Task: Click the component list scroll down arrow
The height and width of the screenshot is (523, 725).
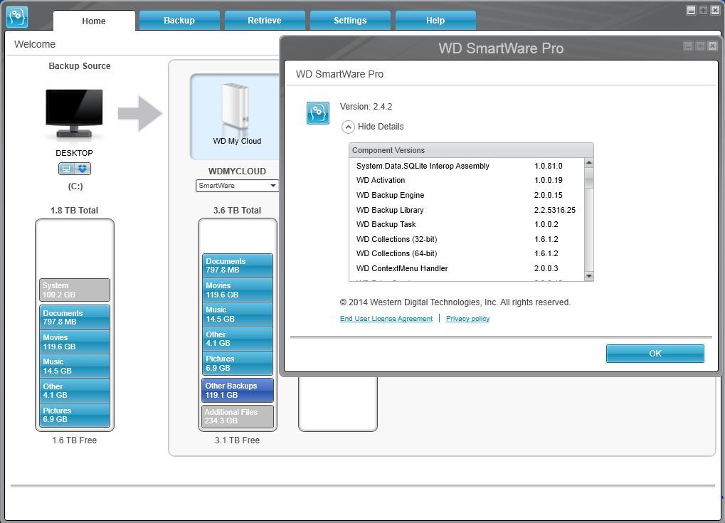Action: click(x=588, y=276)
